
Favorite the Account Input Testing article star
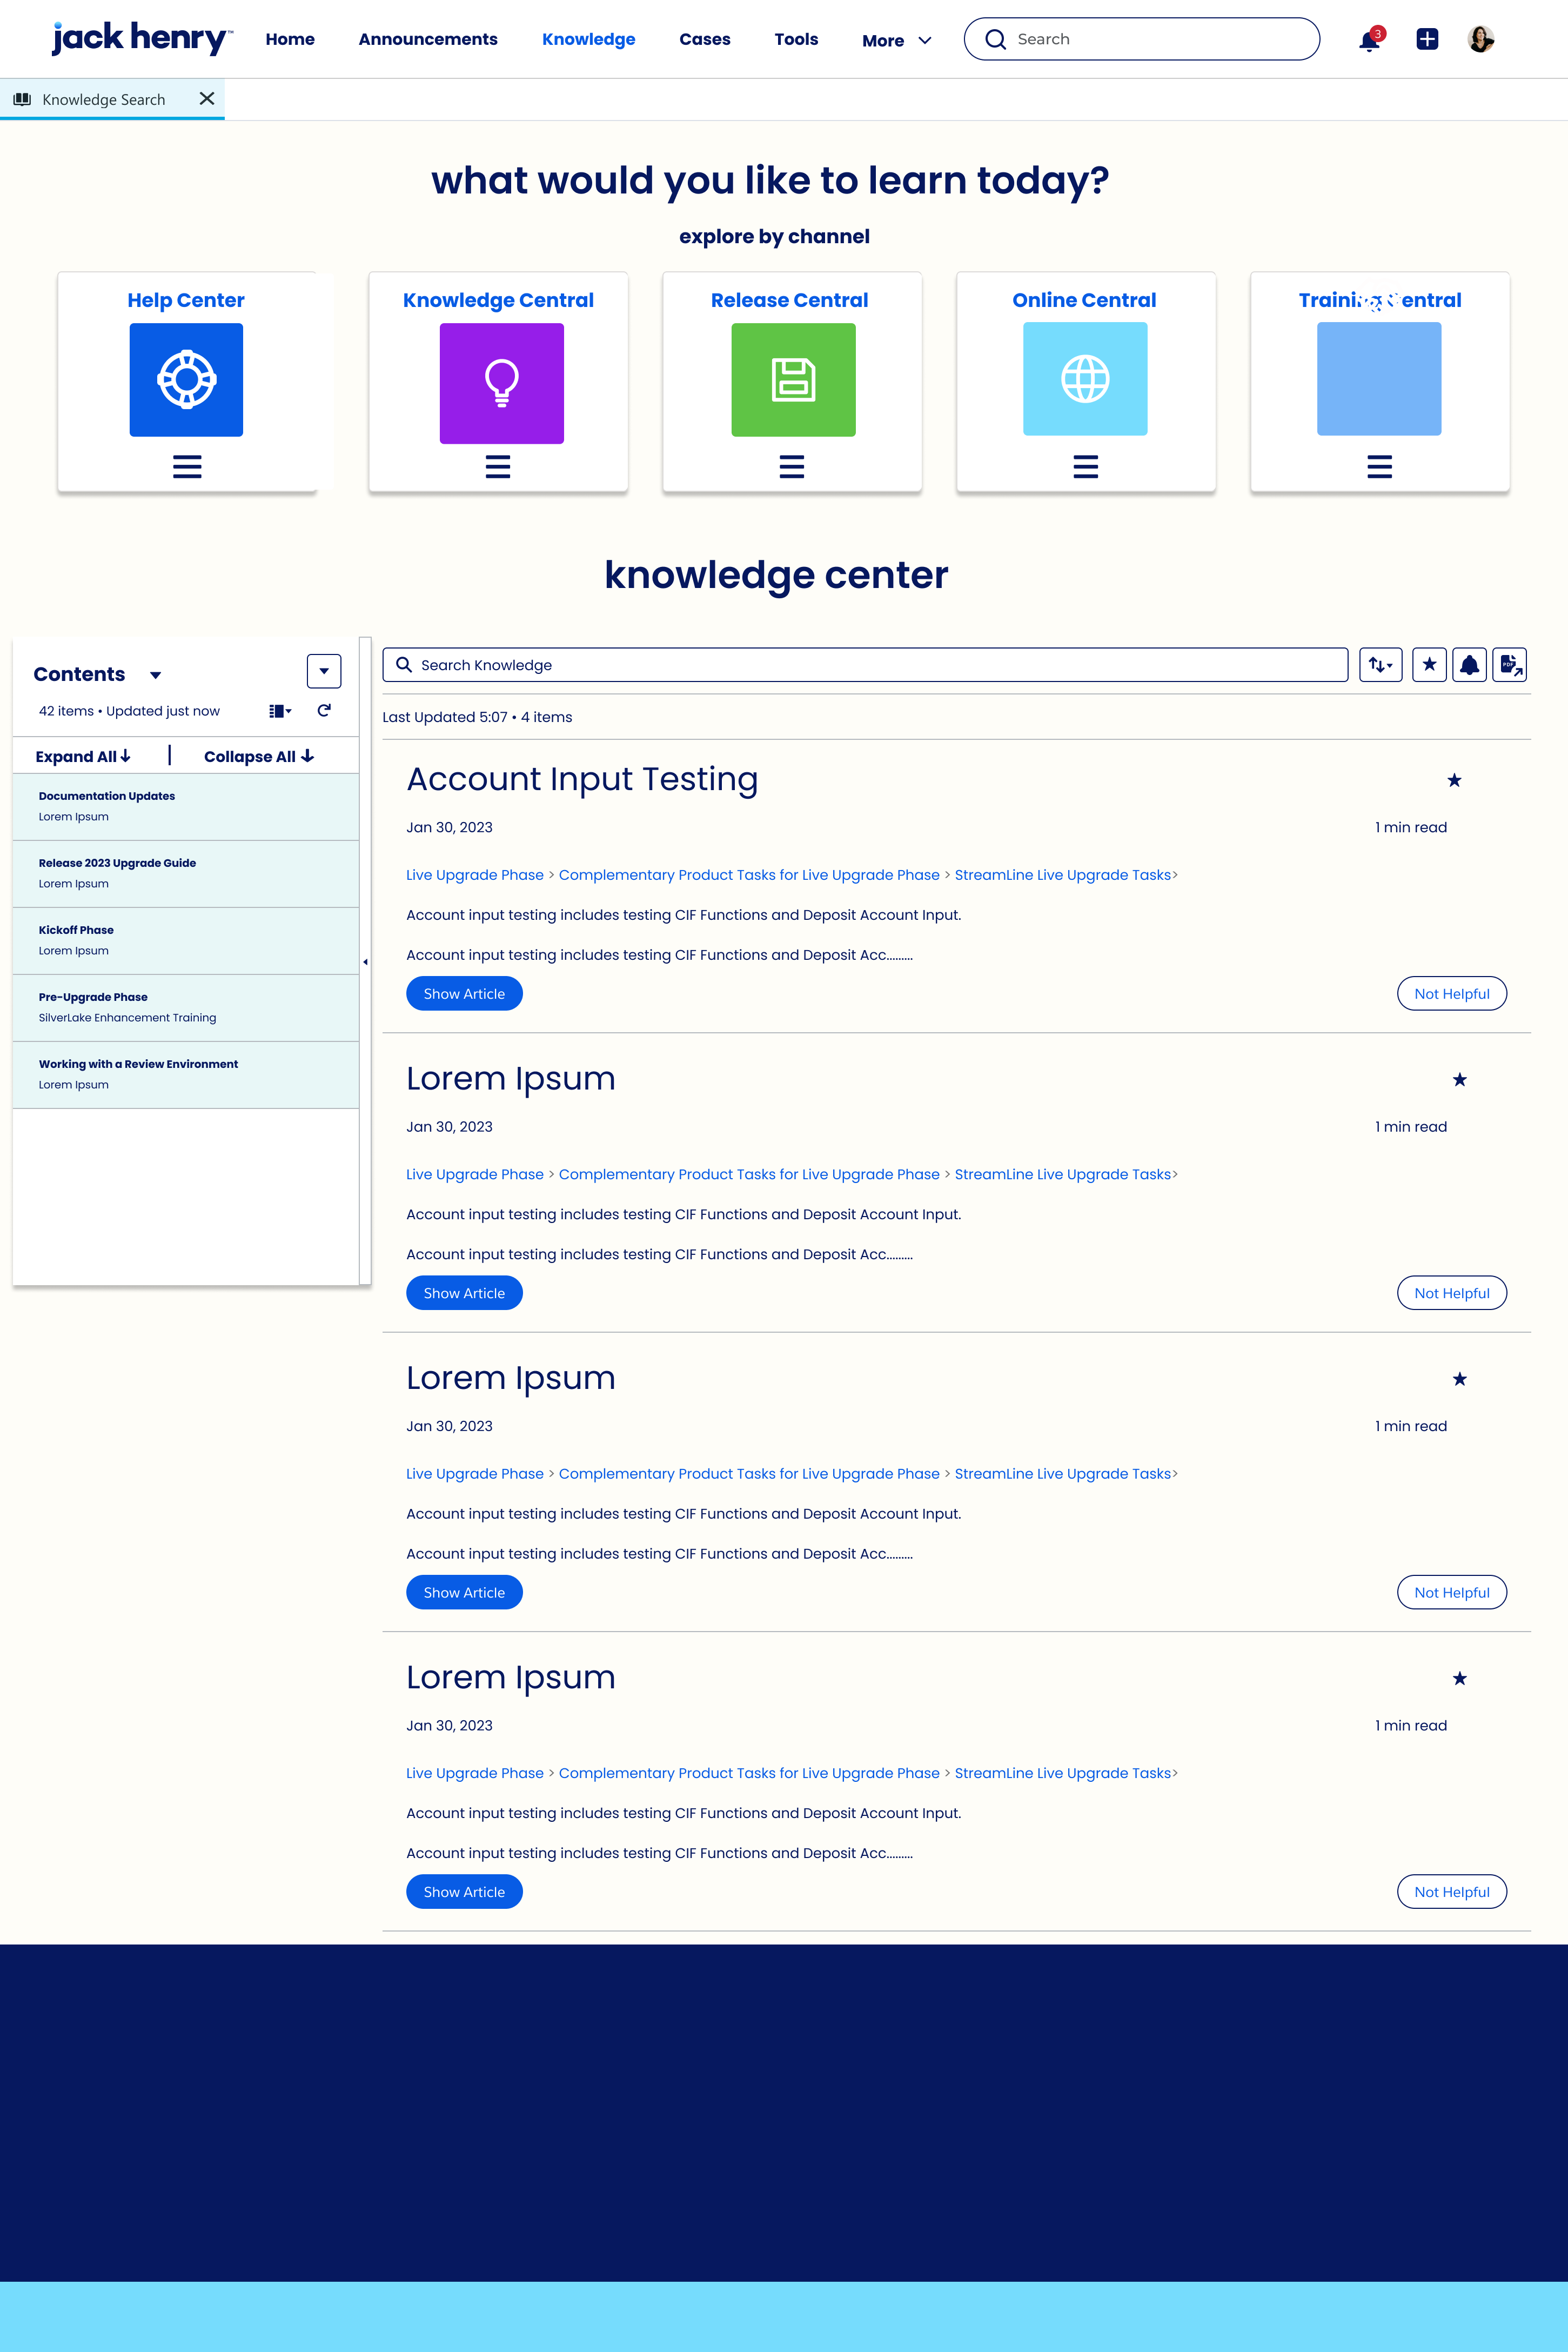(1455, 780)
